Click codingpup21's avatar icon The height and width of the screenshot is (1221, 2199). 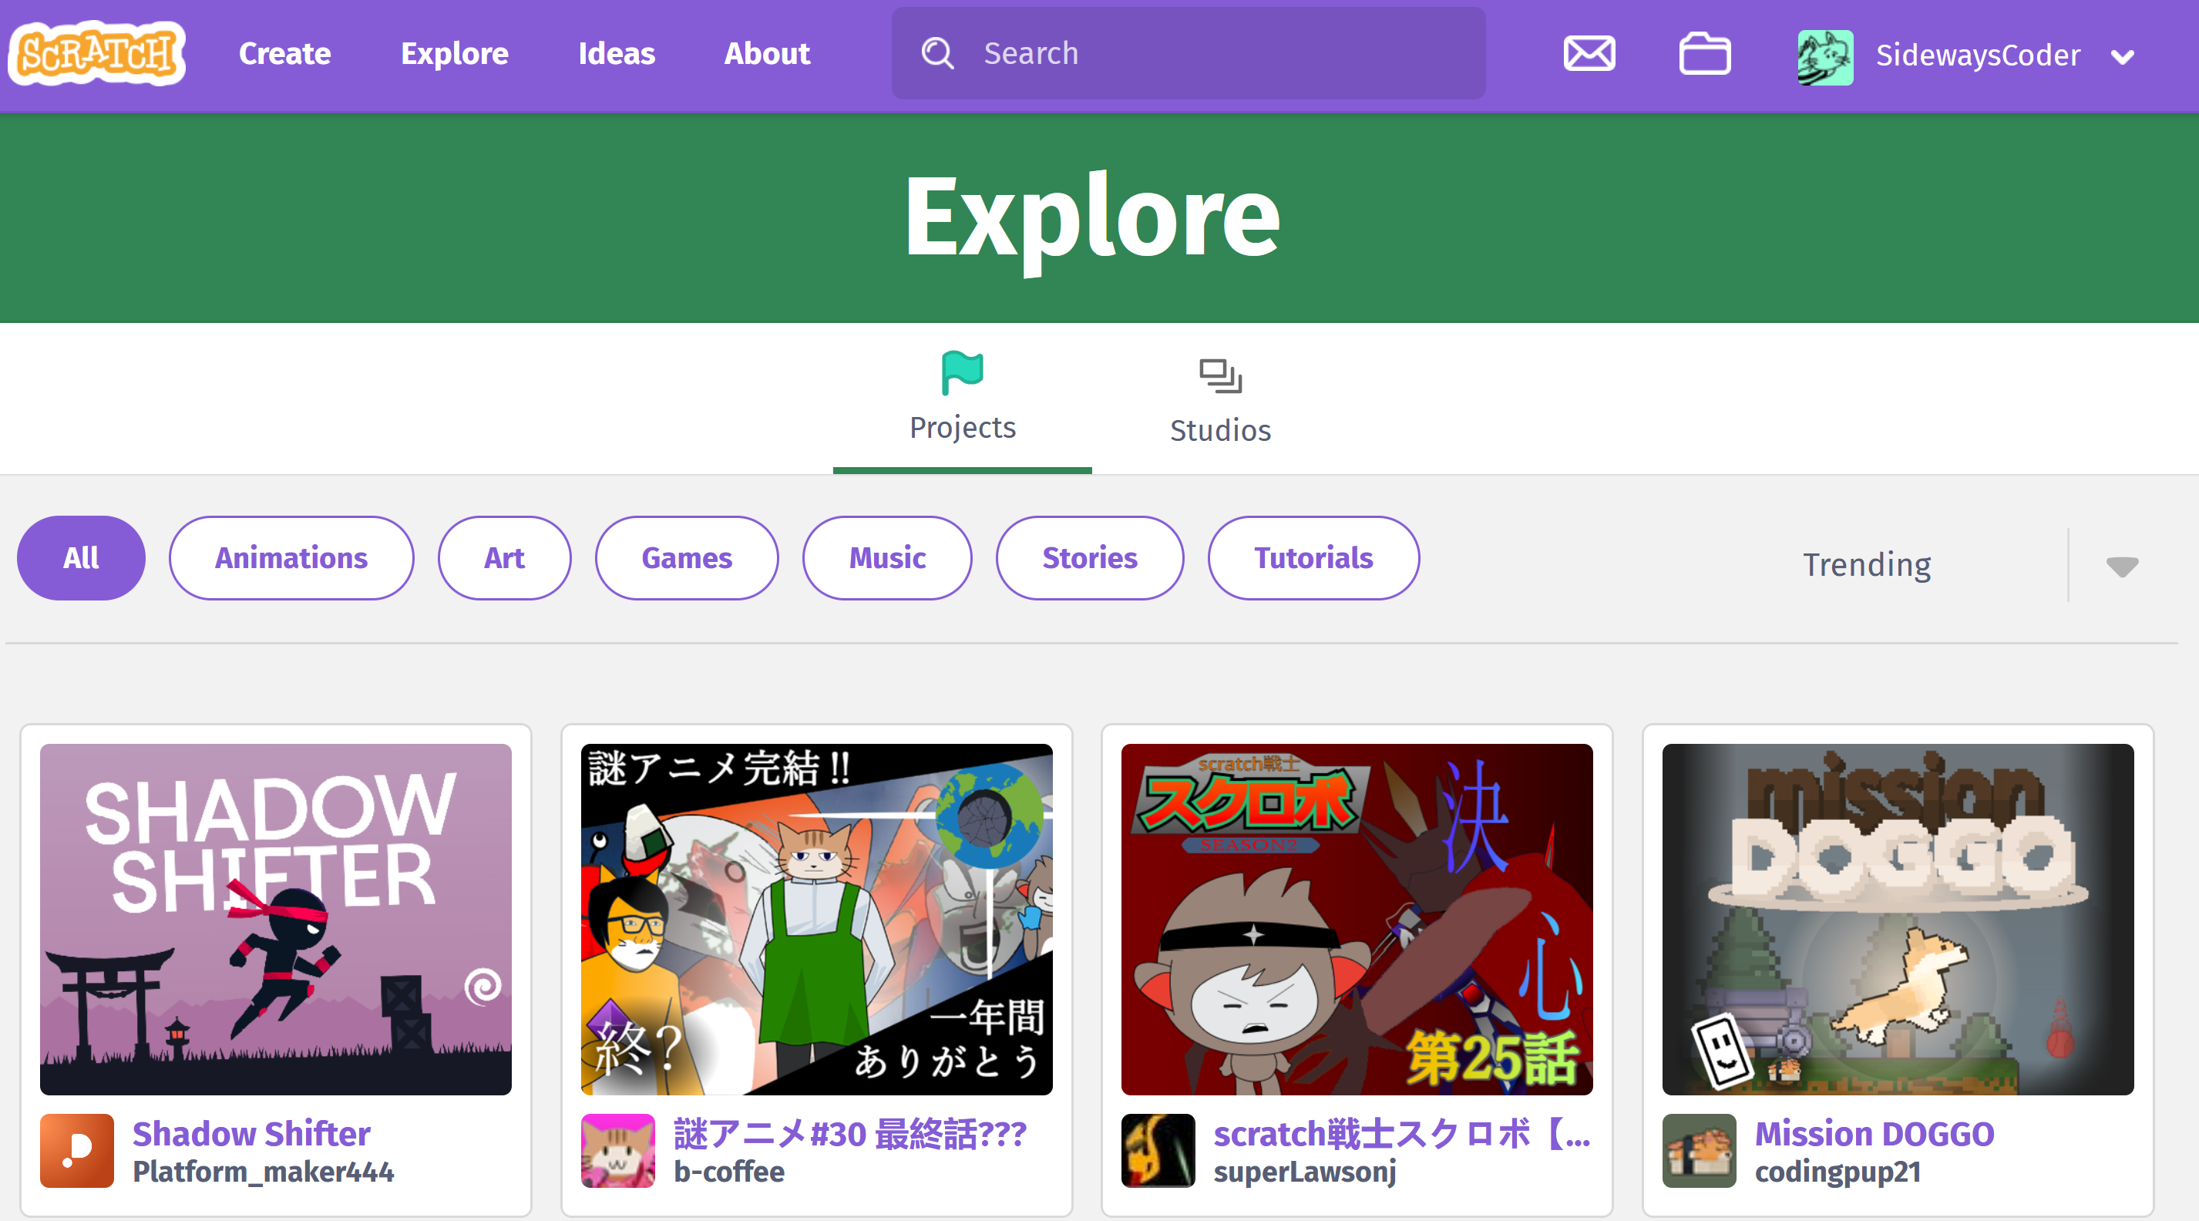[1699, 1150]
